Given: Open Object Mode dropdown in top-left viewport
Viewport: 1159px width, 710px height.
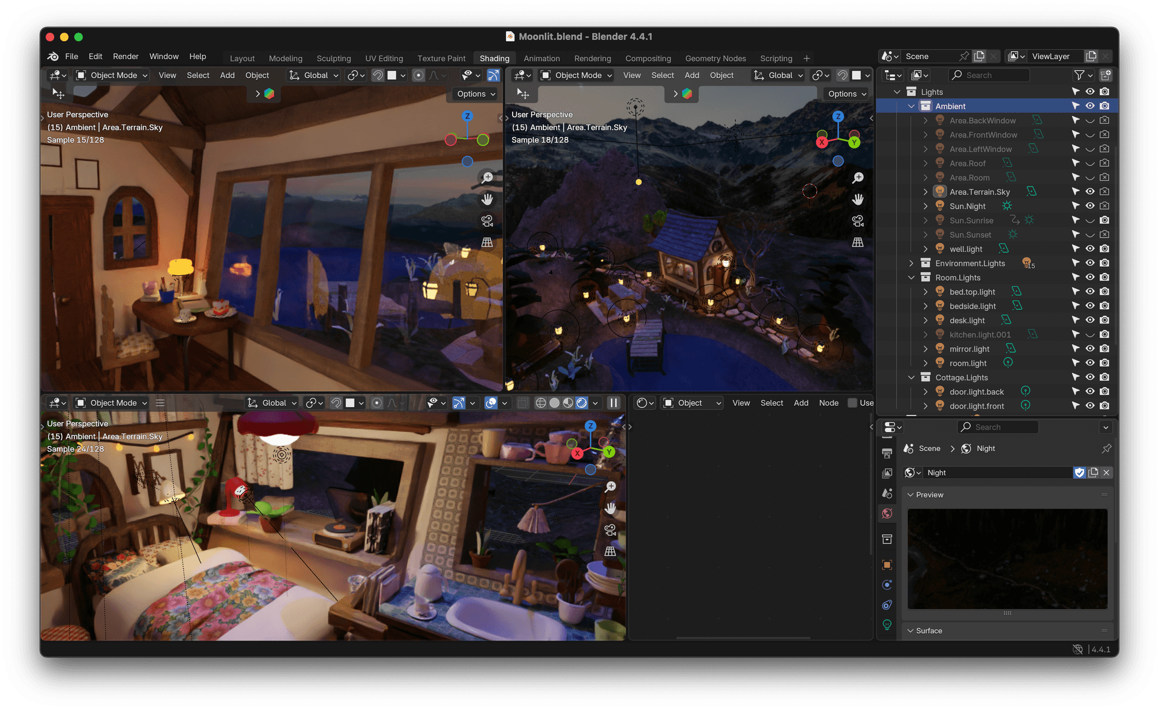Looking at the screenshot, I should click(x=112, y=75).
